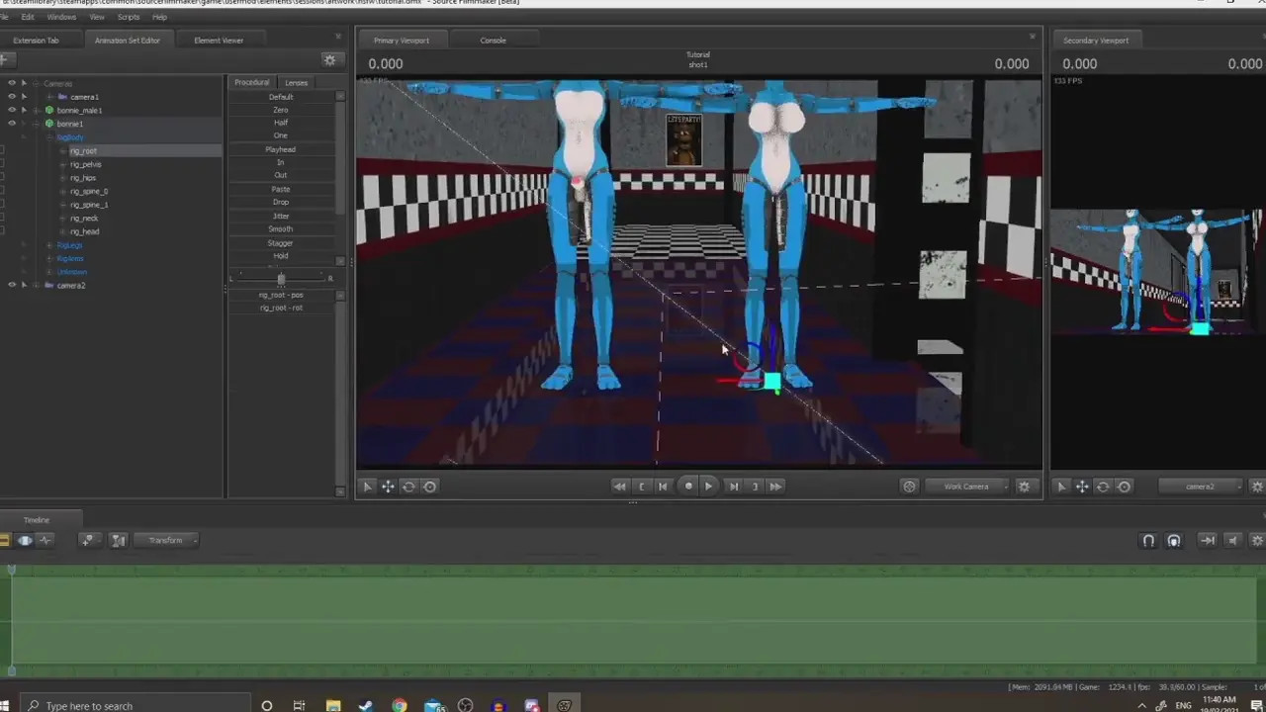Image resolution: width=1266 pixels, height=712 pixels.
Task: Toggle visibility eye for Cameras group
Action: [12, 83]
